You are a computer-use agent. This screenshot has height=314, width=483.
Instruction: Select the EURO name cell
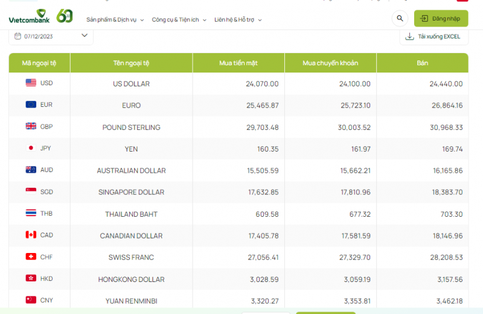(x=131, y=106)
